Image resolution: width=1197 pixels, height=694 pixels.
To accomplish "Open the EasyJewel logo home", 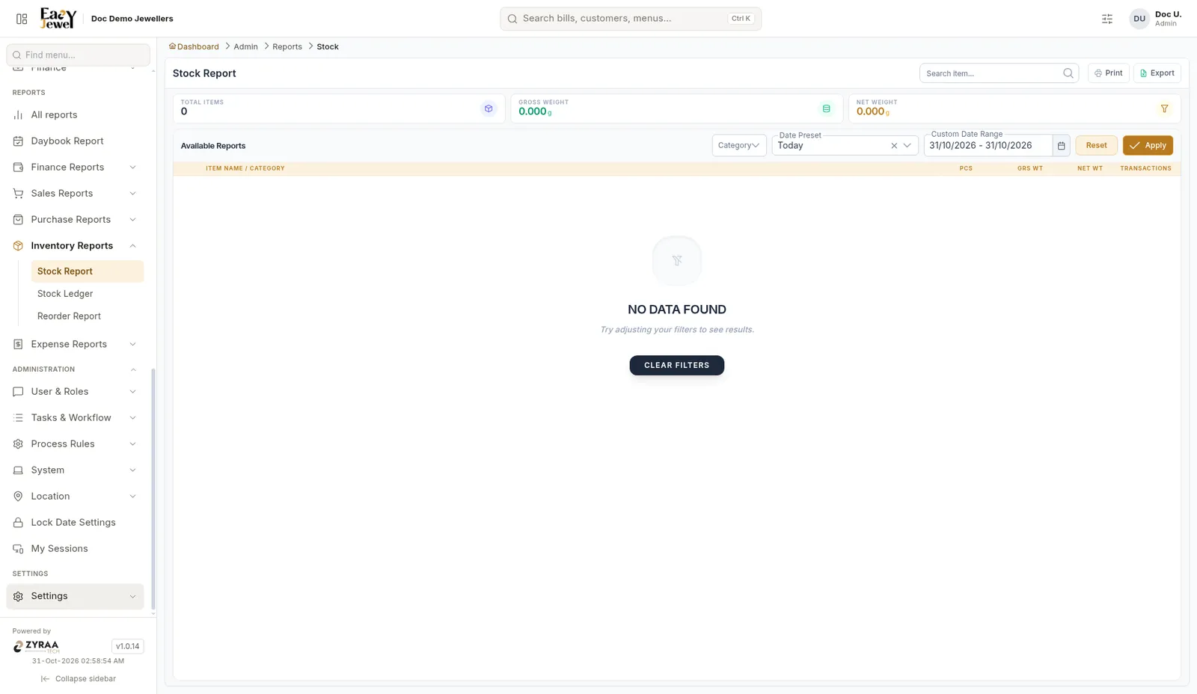I will (x=58, y=18).
